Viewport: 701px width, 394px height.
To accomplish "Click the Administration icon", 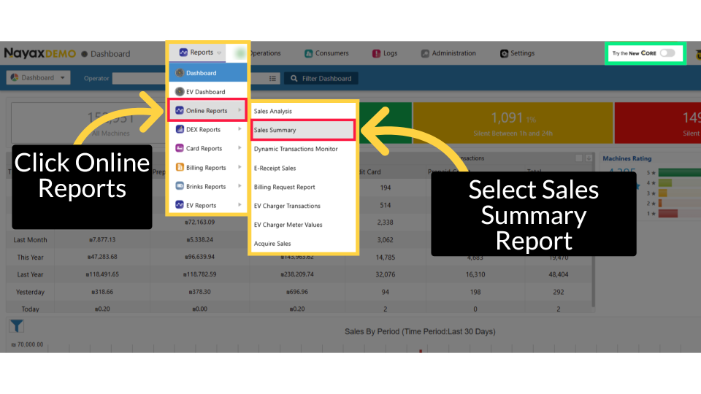I will [x=425, y=53].
